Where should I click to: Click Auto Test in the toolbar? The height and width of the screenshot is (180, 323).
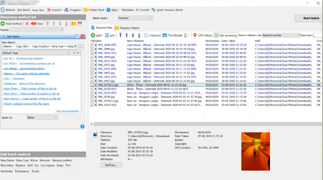point(38,10)
